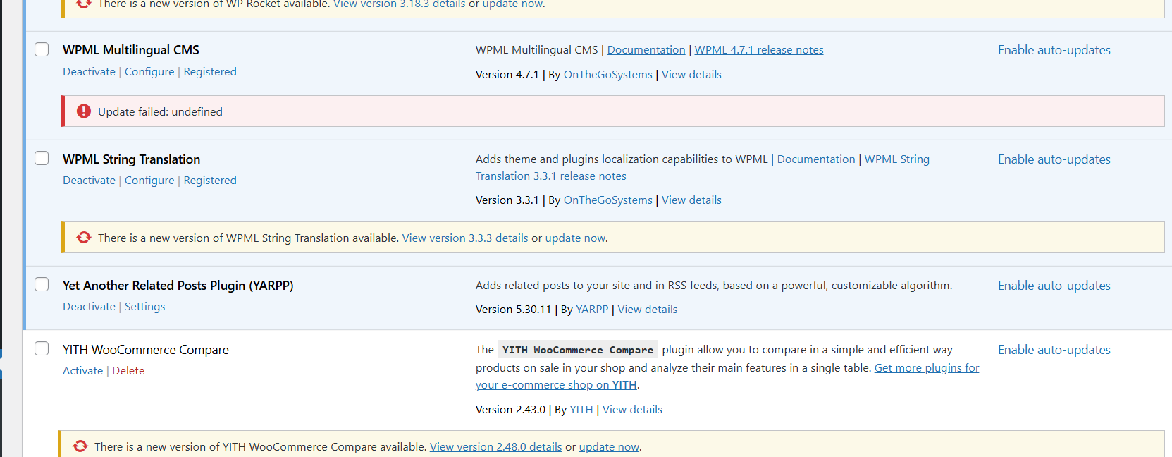Screen dimensions: 1172x457
Task: Enable auto-updates for WPML Multilingual CMS
Action: coord(1054,50)
